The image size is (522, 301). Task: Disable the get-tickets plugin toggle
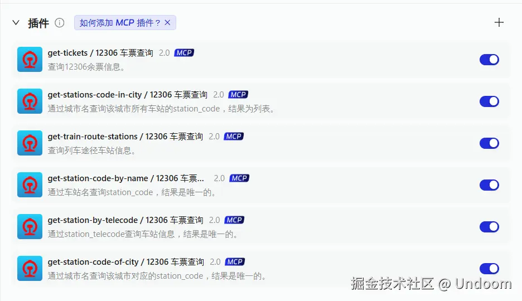pos(489,60)
